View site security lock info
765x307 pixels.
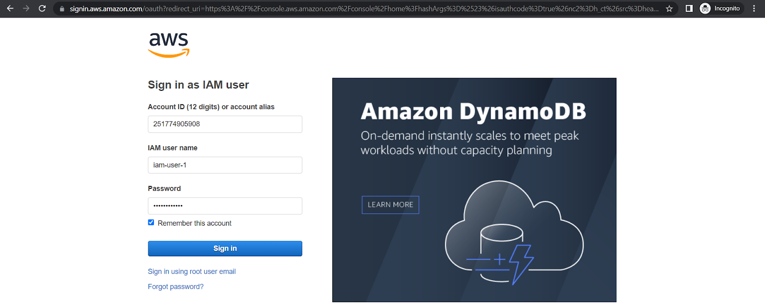tap(62, 9)
